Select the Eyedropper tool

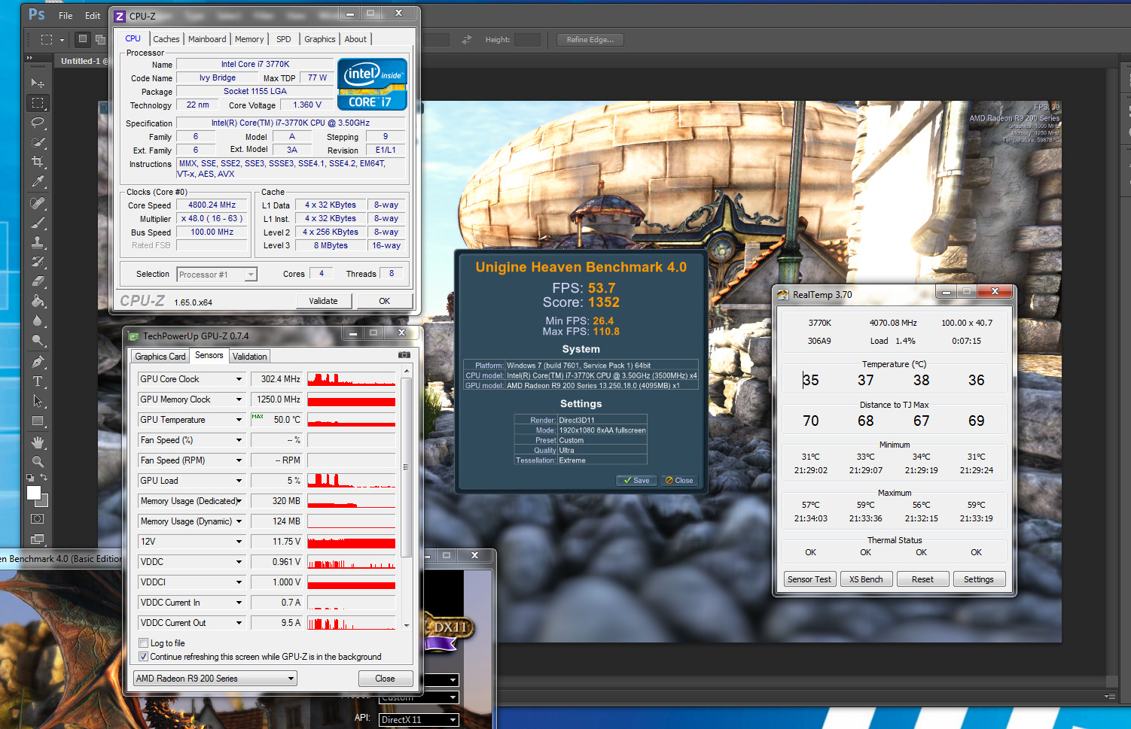[x=38, y=181]
